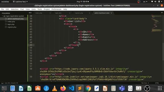Image resolution: width=164 pixels, height=92 pixels.
Task: Open the Project menu
Action: 47,9
